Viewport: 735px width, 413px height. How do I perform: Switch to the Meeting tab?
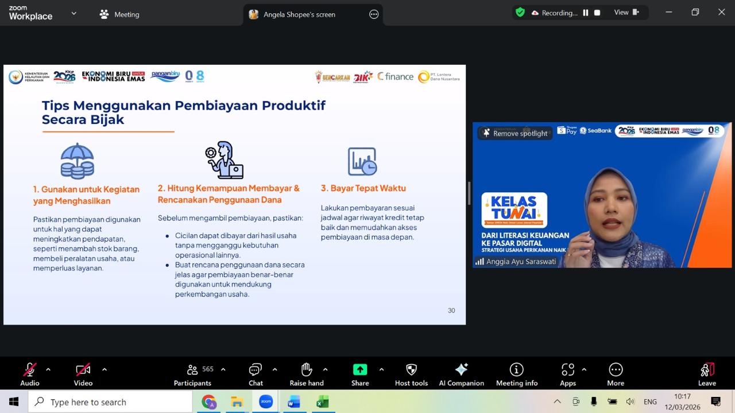tap(119, 14)
